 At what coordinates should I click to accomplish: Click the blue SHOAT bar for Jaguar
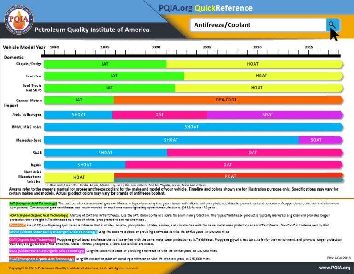pyautogui.click(x=85, y=165)
